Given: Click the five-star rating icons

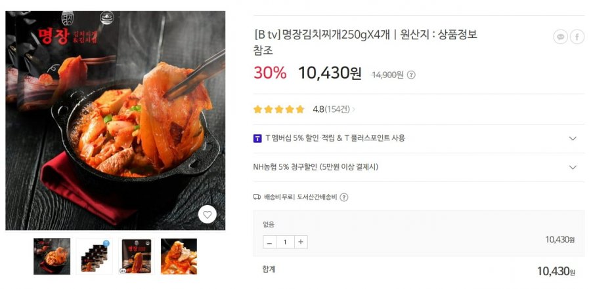Looking at the screenshot, I should [279, 109].
